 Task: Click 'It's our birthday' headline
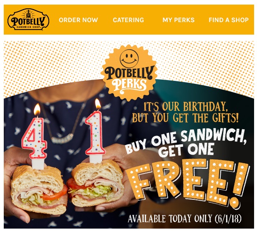185,106
